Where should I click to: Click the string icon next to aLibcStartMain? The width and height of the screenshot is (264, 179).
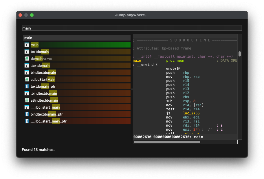coord(27,80)
